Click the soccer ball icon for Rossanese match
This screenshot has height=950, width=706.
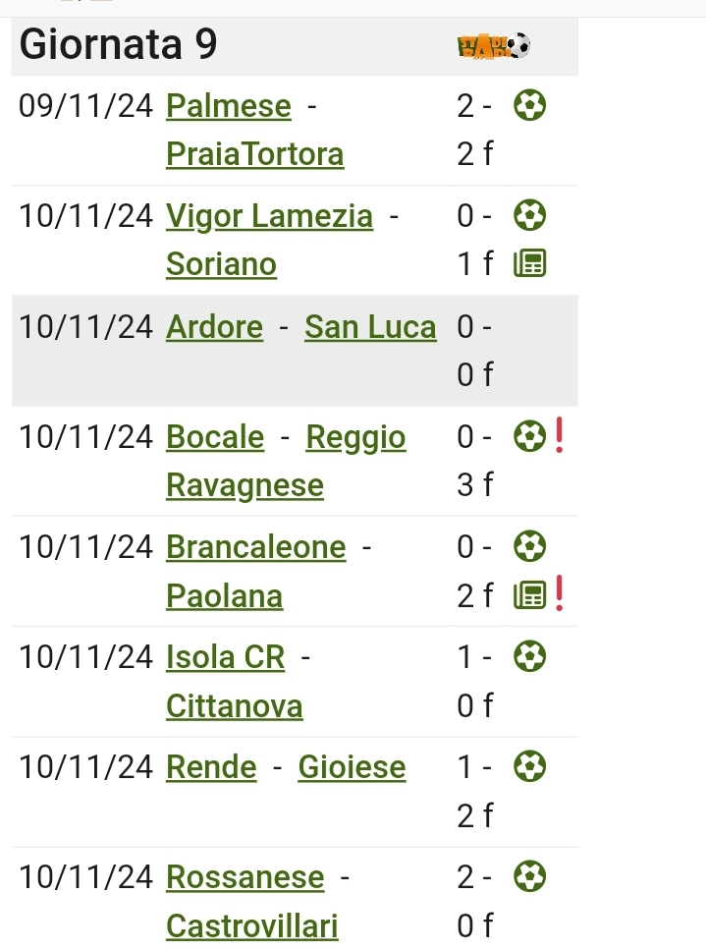pos(530,876)
